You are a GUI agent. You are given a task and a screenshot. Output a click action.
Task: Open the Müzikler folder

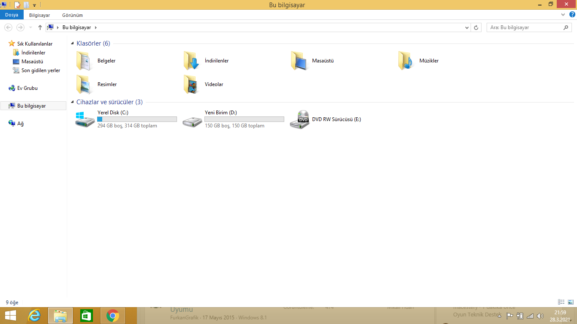[419, 61]
